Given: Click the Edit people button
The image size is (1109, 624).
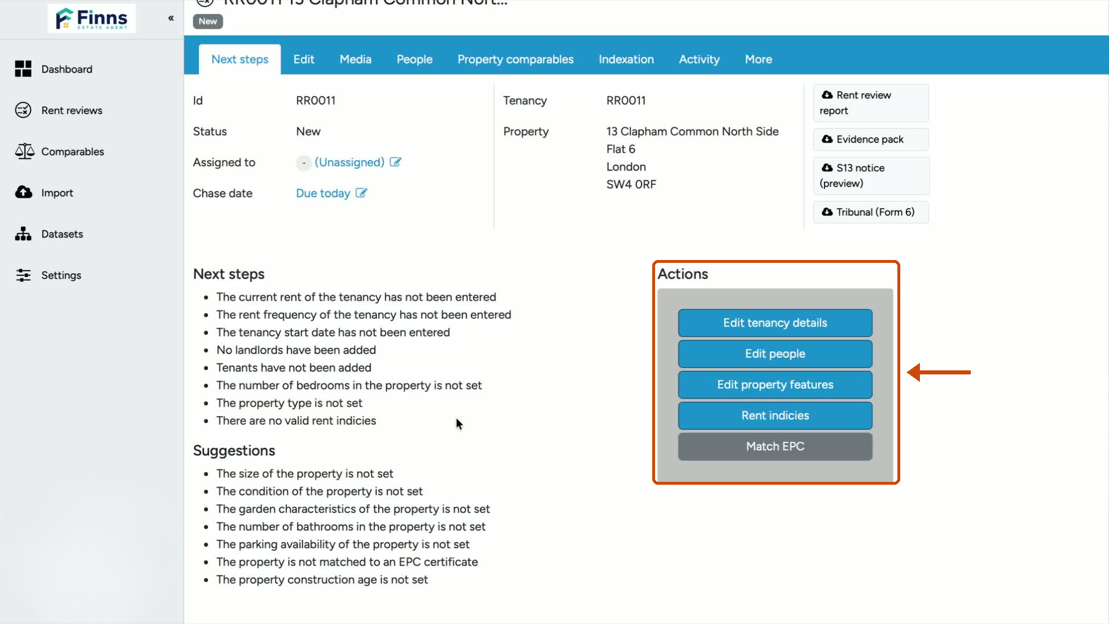Looking at the screenshot, I should pos(775,354).
